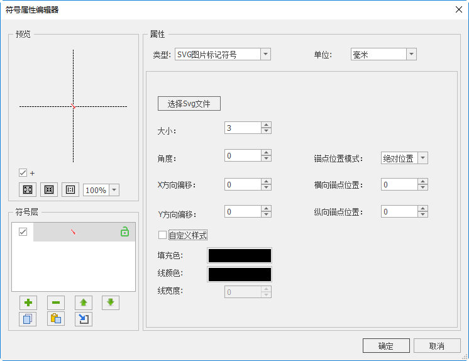The width and height of the screenshot is (469, 361).
Task: Paste the symbol layer from clipboard
Action: (55, 319)
